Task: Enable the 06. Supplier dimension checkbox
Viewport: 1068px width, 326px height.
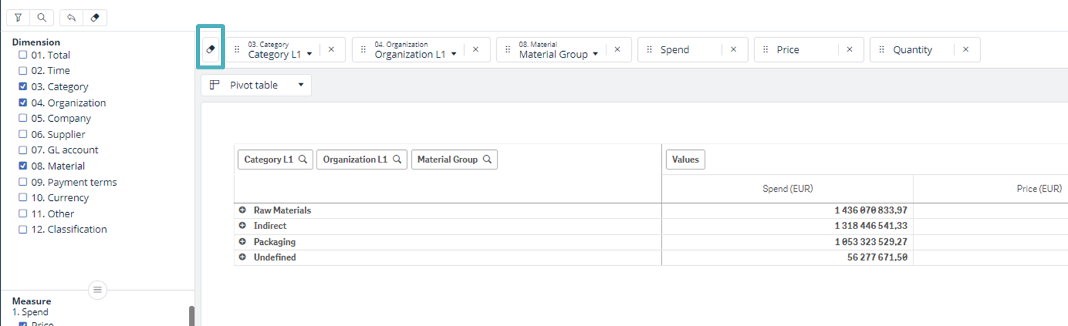Action: coord(23,134)
